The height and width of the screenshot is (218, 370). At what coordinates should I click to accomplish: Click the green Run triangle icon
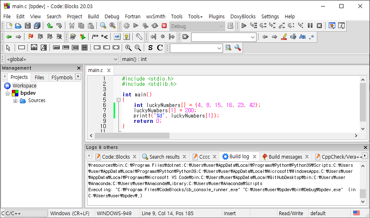[136, 26]
